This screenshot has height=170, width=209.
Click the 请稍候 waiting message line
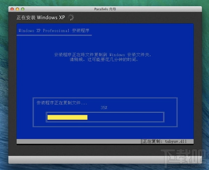coord(104,59)
